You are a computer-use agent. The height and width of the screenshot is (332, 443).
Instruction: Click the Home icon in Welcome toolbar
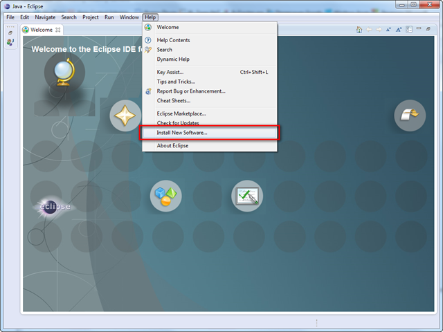[x=359, y=30]
